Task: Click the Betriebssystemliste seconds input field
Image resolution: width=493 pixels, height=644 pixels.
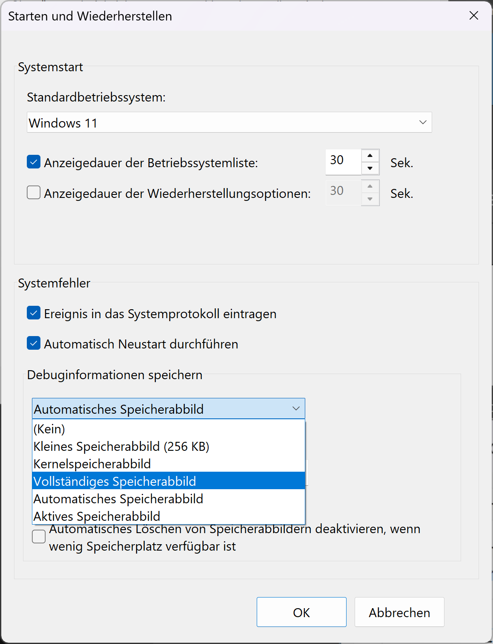Action: (343, 162)
